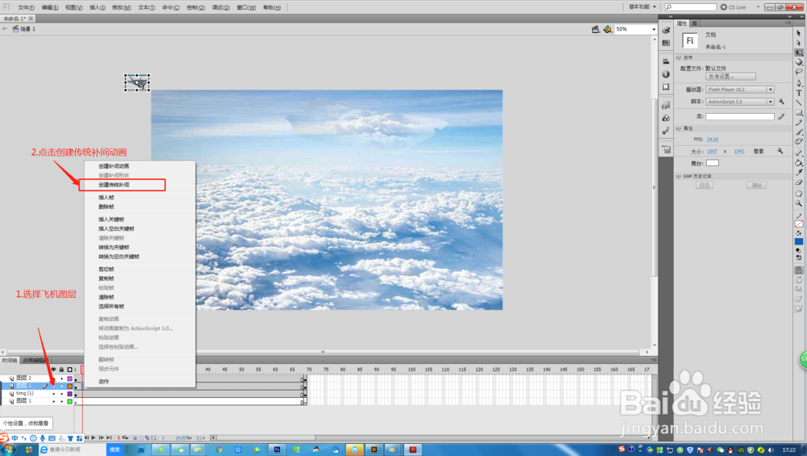Select the Pencil tool

799,122
